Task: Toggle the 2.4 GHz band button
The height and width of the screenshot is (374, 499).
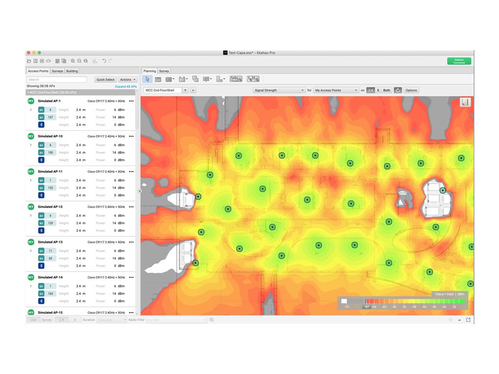Action: (370, 90)
